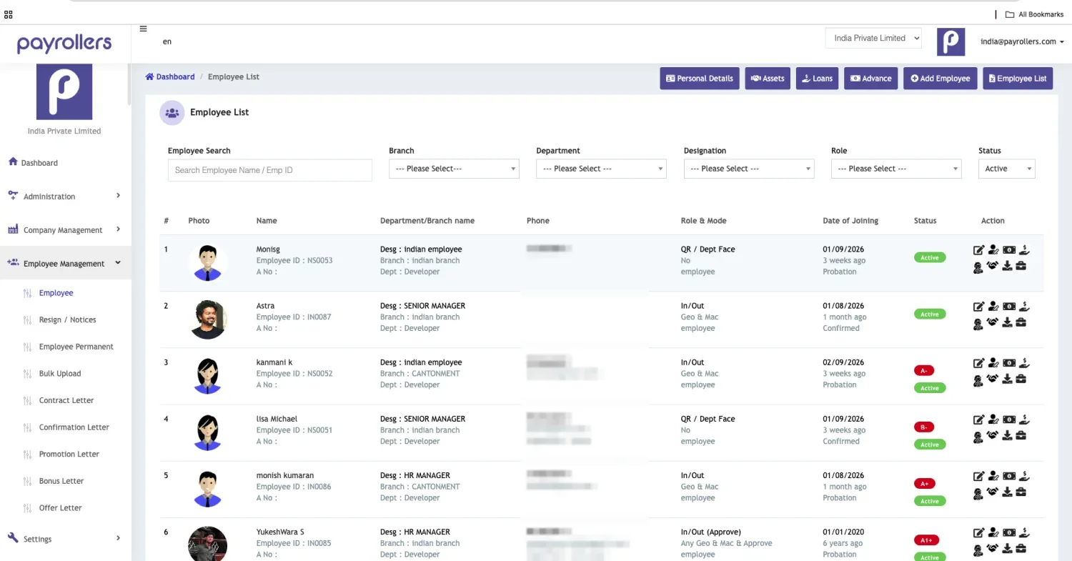Click the edit pencil icon in monish kumaran's row
This screenshot has width=1072, height=561.
tap(979, 476)
